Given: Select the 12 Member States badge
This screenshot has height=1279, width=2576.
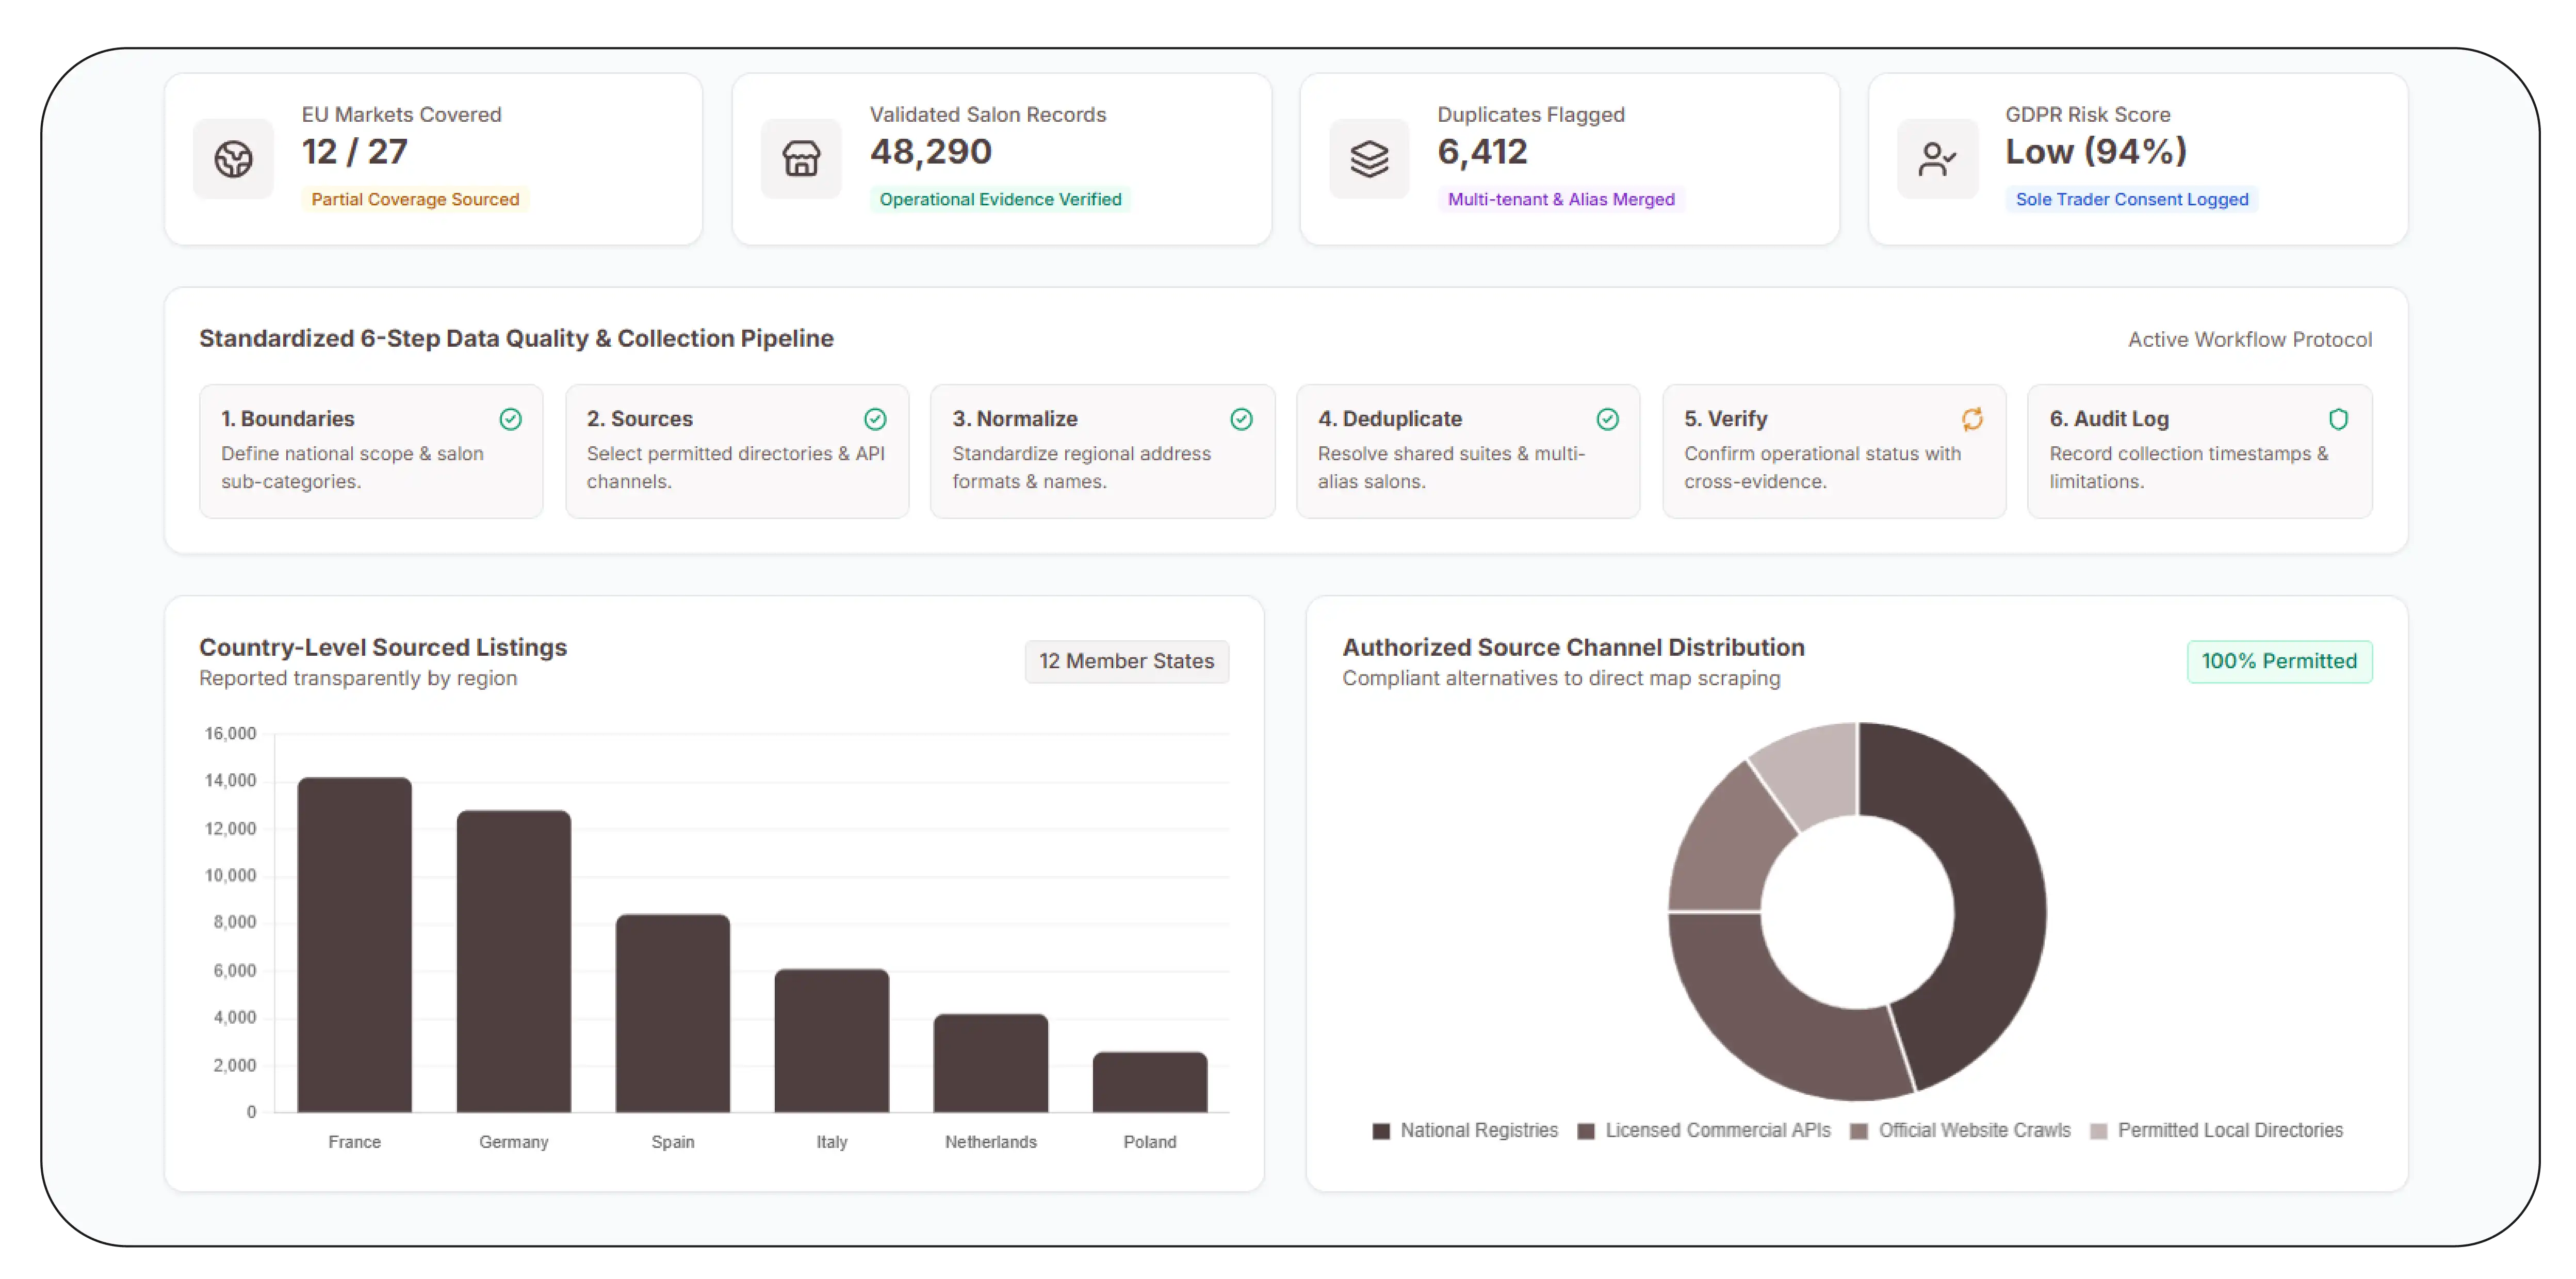Looking at the screenshot, I should pos(1126,661).
